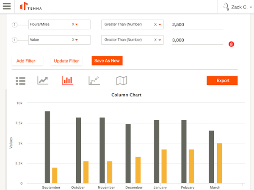Expand the Hours/Miles field dropdown
Viewport: 254px width, 190px height.
coord(77,24)
